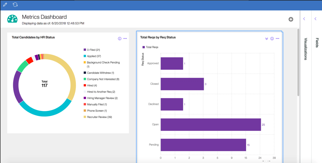Screen dimensions: 322x163
Task: Click the 3 value label on Closed bar
Action: pyautogui.click(x=205, y=84)
